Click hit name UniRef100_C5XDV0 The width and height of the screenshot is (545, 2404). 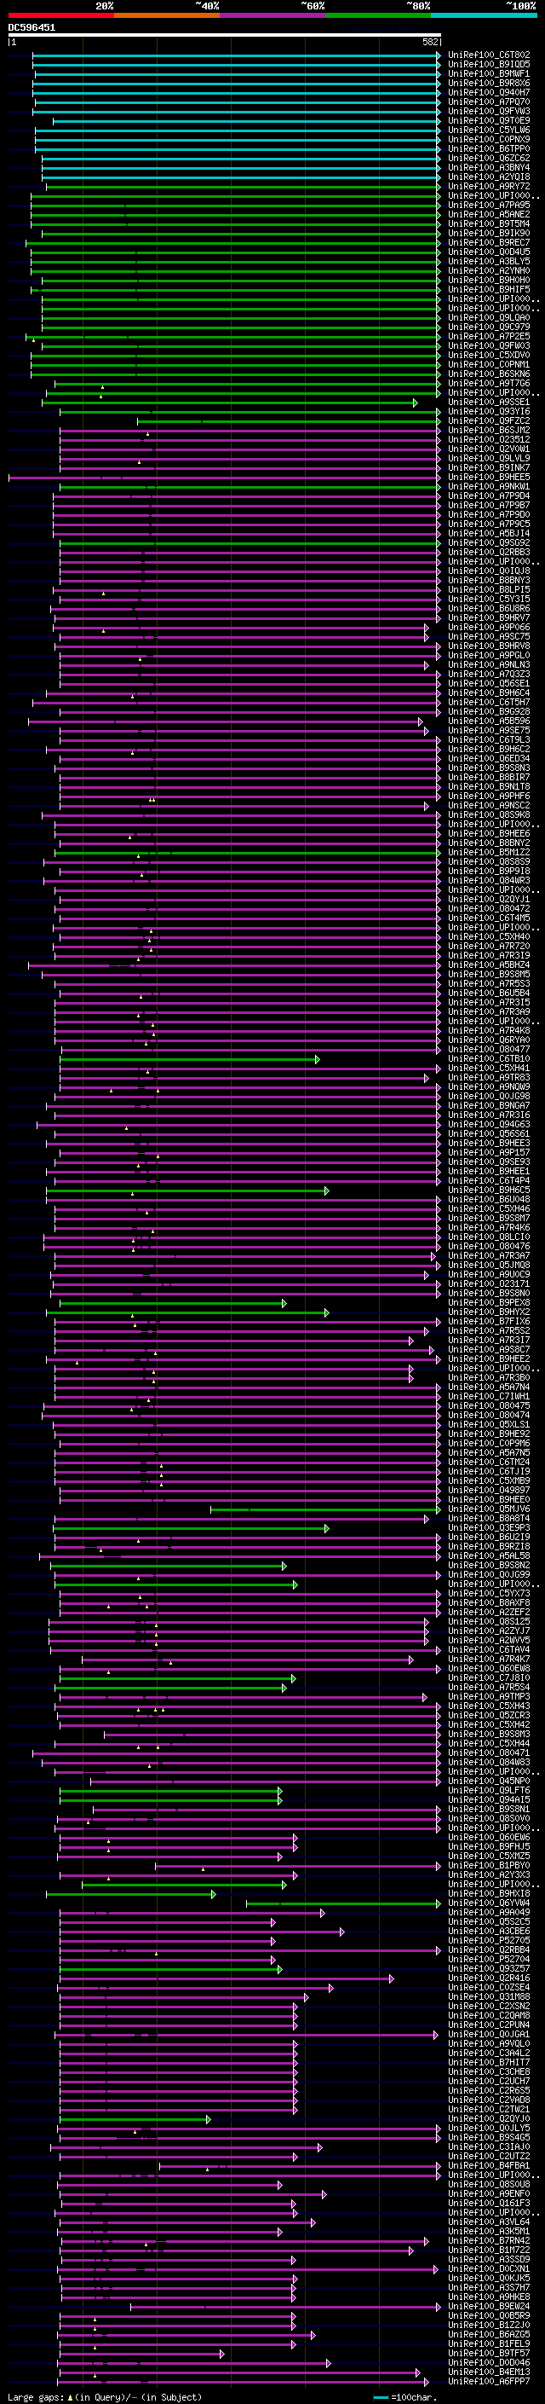[489, 356]
